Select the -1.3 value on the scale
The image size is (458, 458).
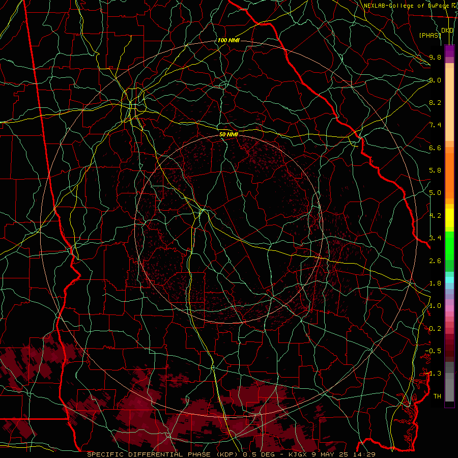[x=433, y=374]
